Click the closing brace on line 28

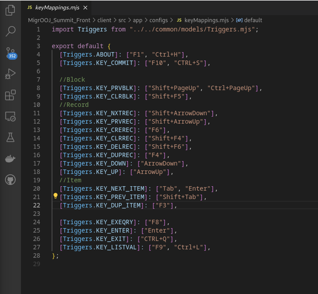pyautogui.click(x=54, y=256)
